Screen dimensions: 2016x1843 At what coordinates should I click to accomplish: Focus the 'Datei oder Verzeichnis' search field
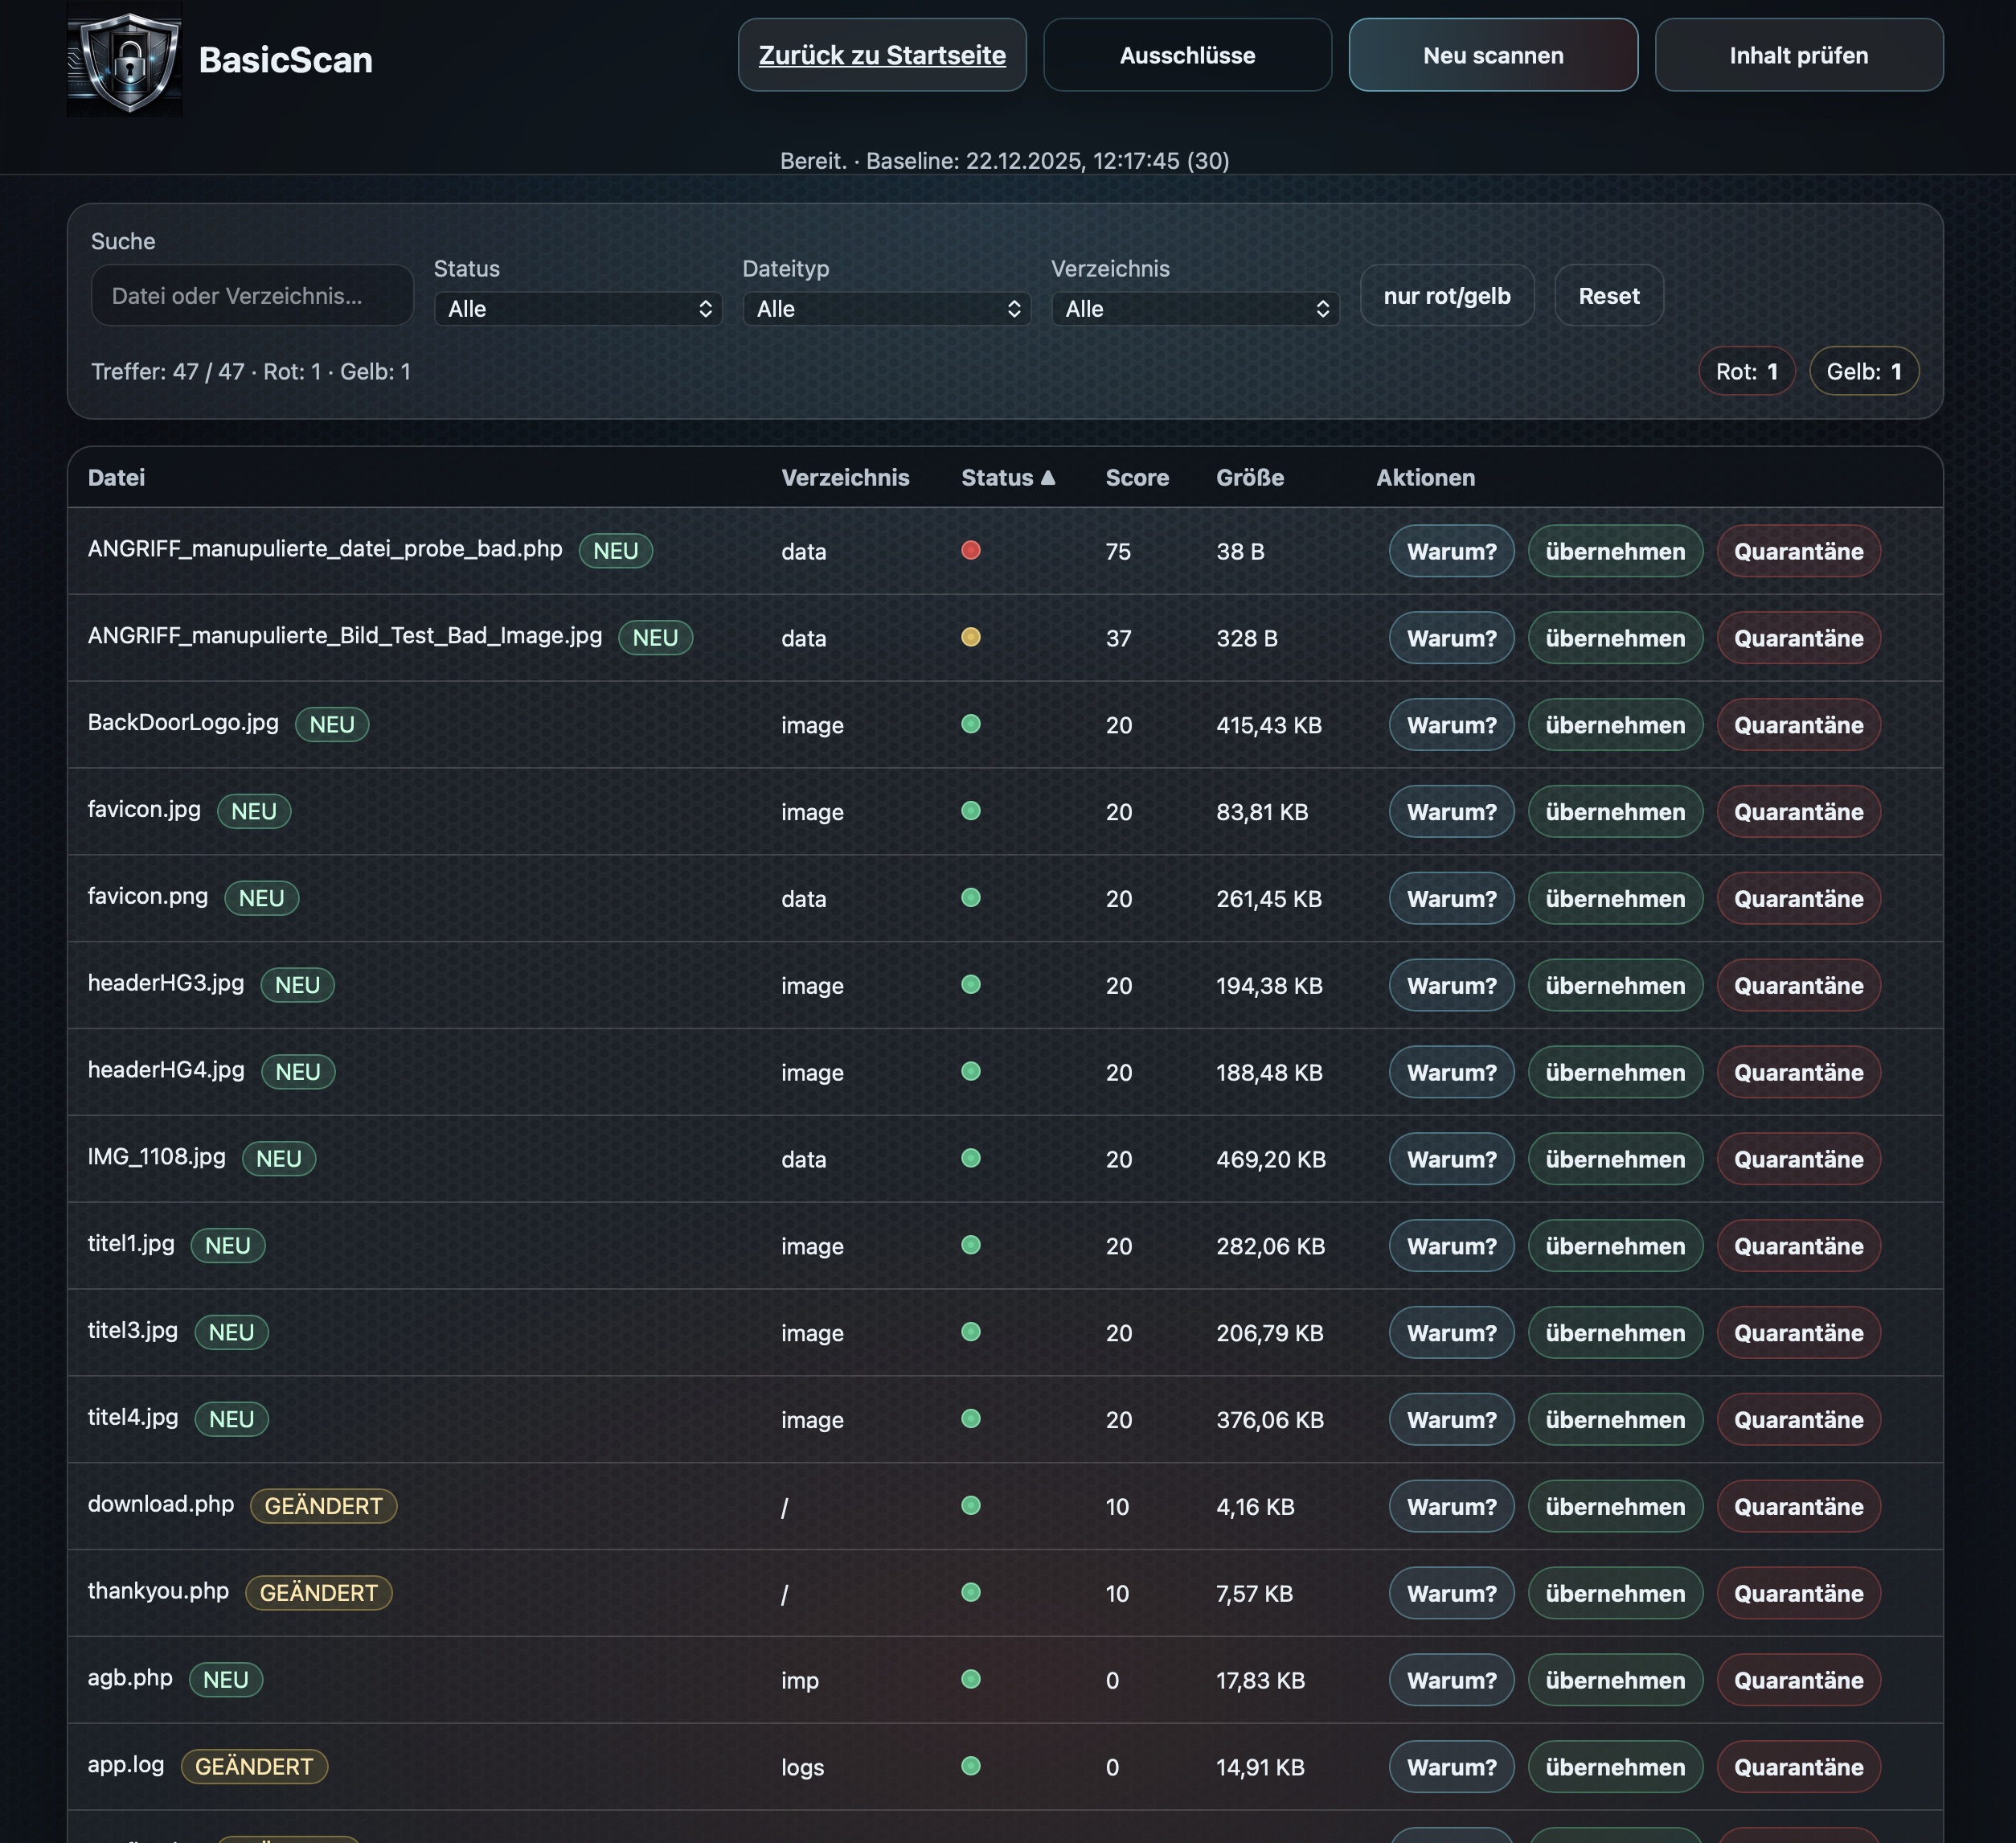(x=252, y=296)
